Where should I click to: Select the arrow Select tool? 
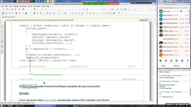point(3,13)
